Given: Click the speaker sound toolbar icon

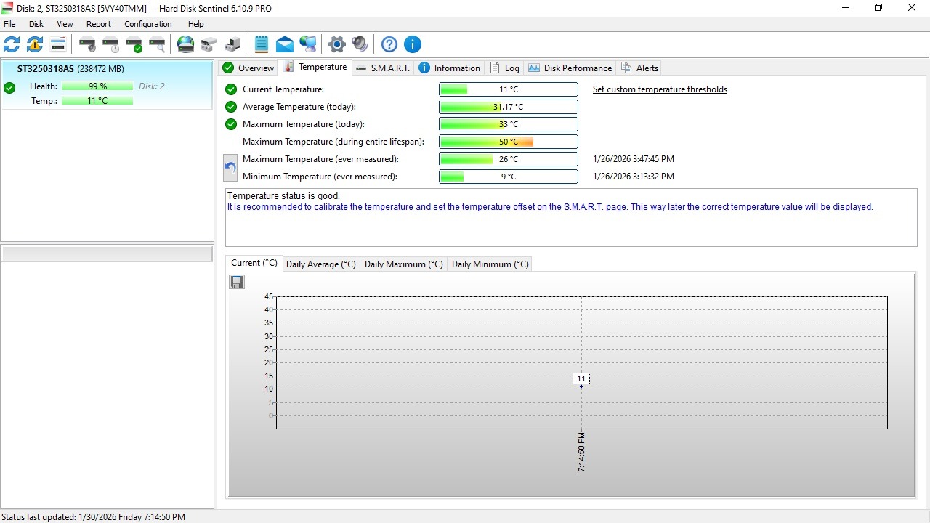Looking at the screenshot, I should (360, 44).
